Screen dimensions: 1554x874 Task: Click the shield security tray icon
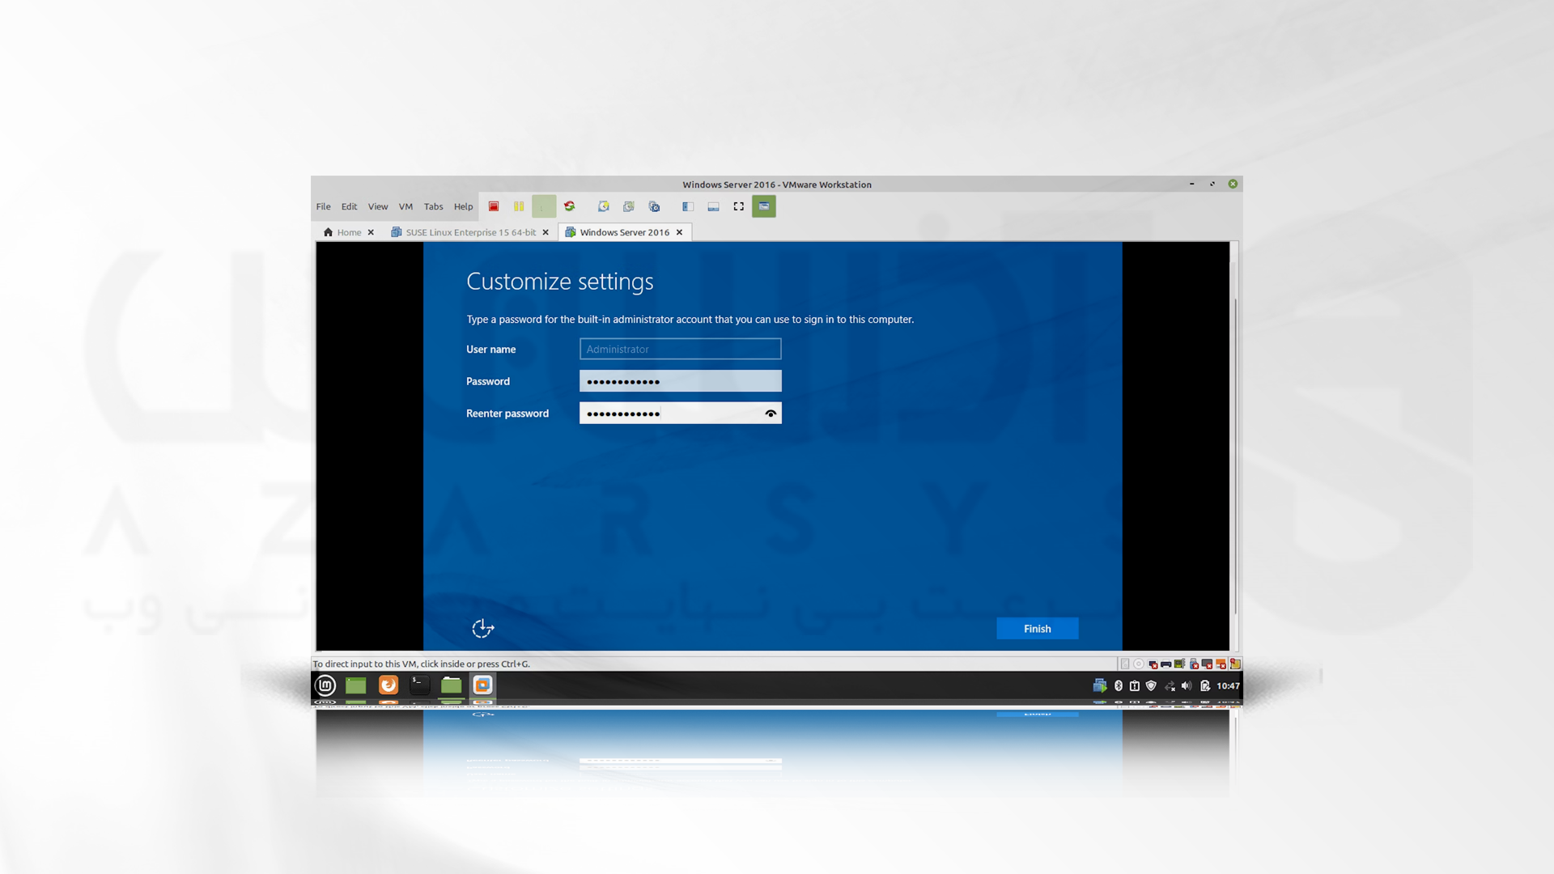click(x=1151, y=685)
